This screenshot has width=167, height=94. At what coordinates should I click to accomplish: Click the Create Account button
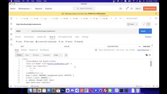tap(150, 9)
